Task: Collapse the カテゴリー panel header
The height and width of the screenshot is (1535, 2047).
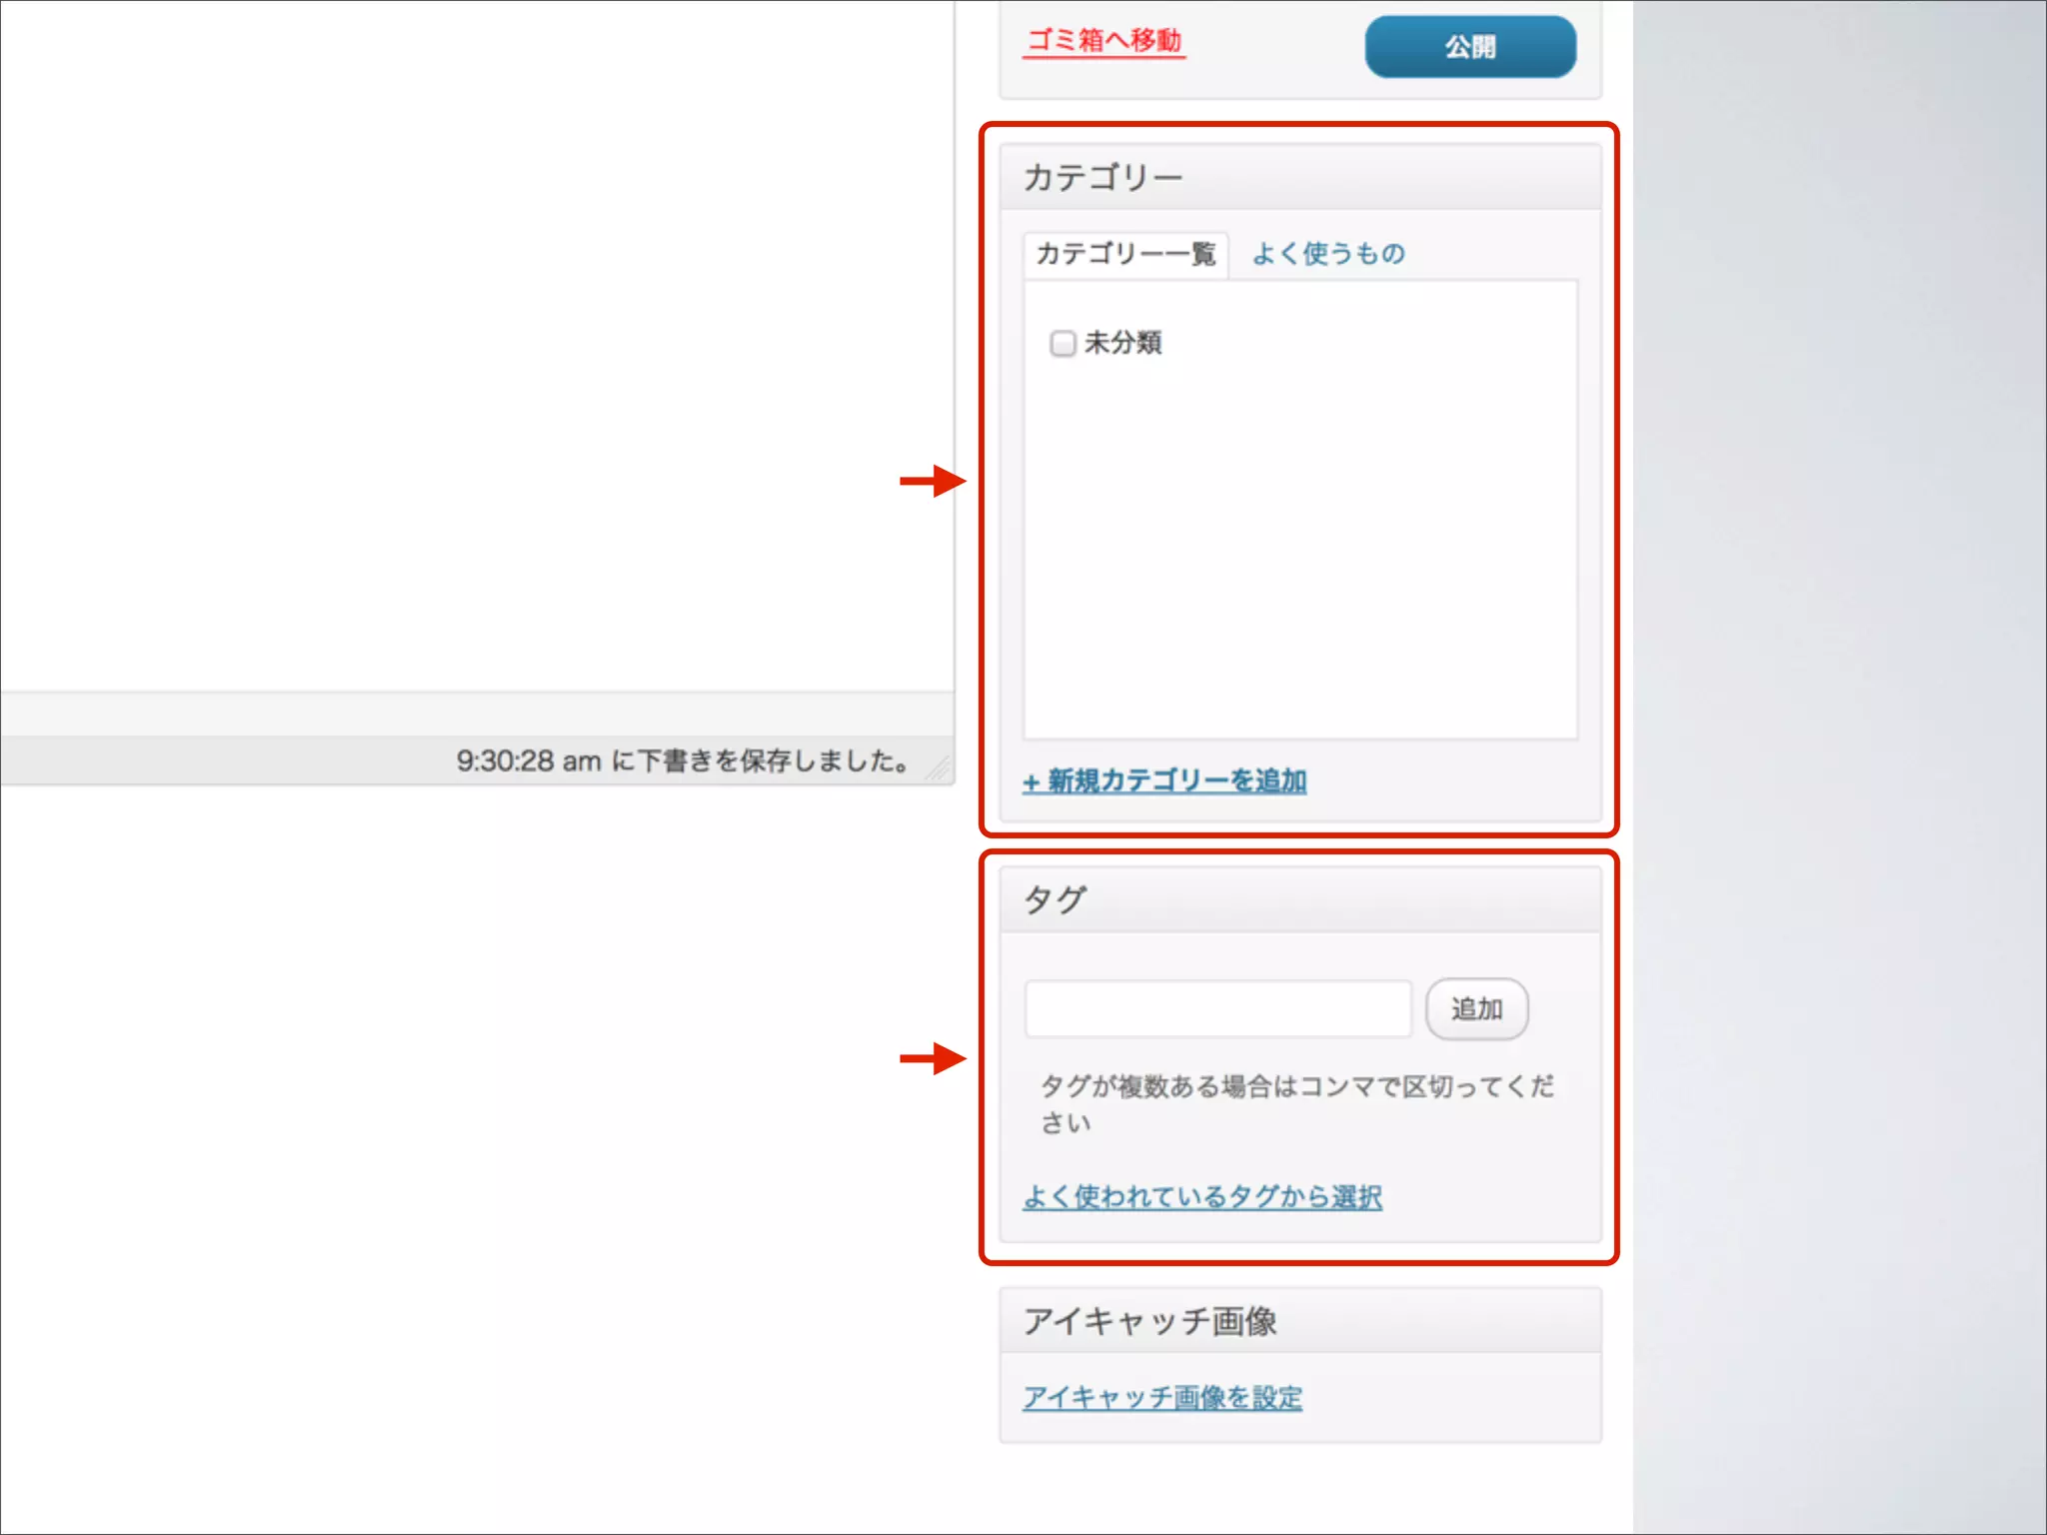Action: tap(1299, 178)
